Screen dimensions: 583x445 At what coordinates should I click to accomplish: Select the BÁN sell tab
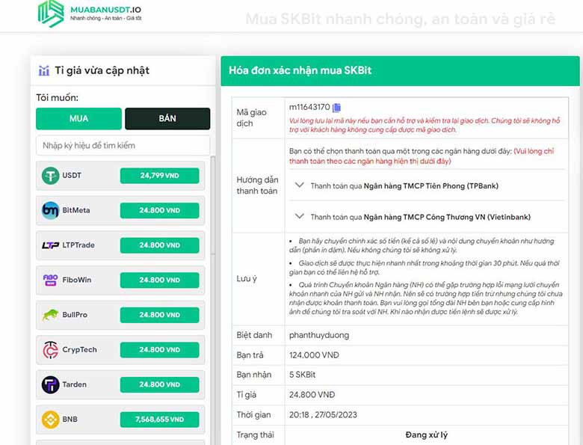point(167,119)
